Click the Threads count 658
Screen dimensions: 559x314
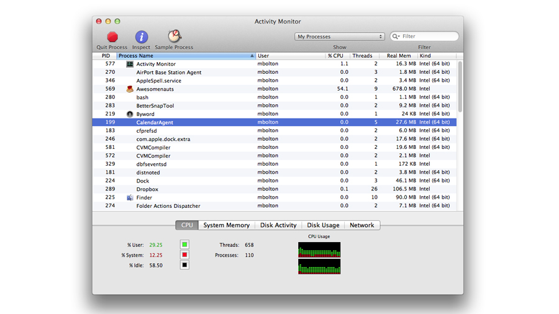tap(249, 245)
